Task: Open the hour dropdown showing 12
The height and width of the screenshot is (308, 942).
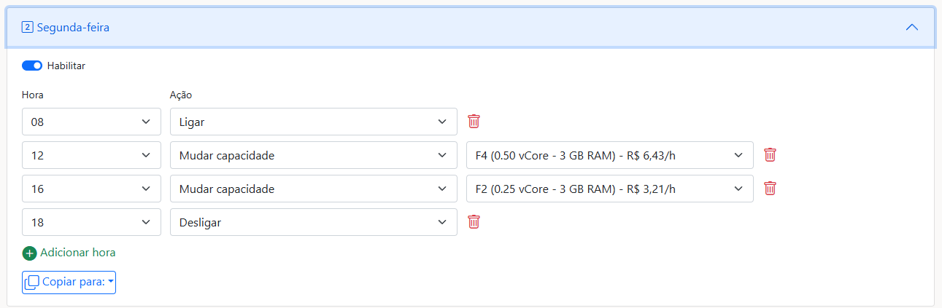Action: (x=91, y=155)
